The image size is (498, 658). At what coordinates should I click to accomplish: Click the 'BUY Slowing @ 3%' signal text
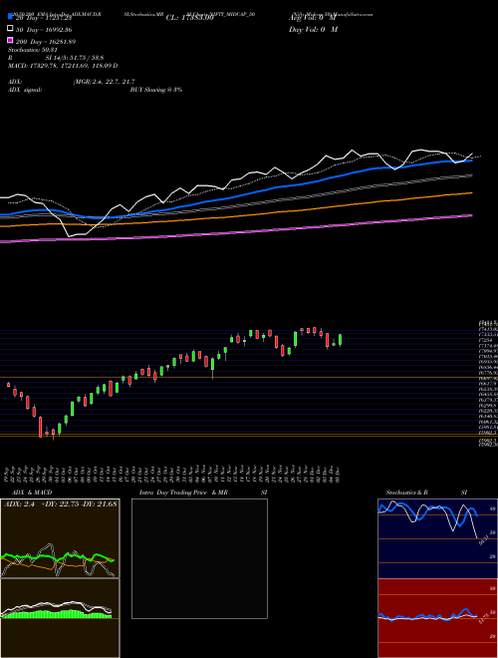coord(156,90)
